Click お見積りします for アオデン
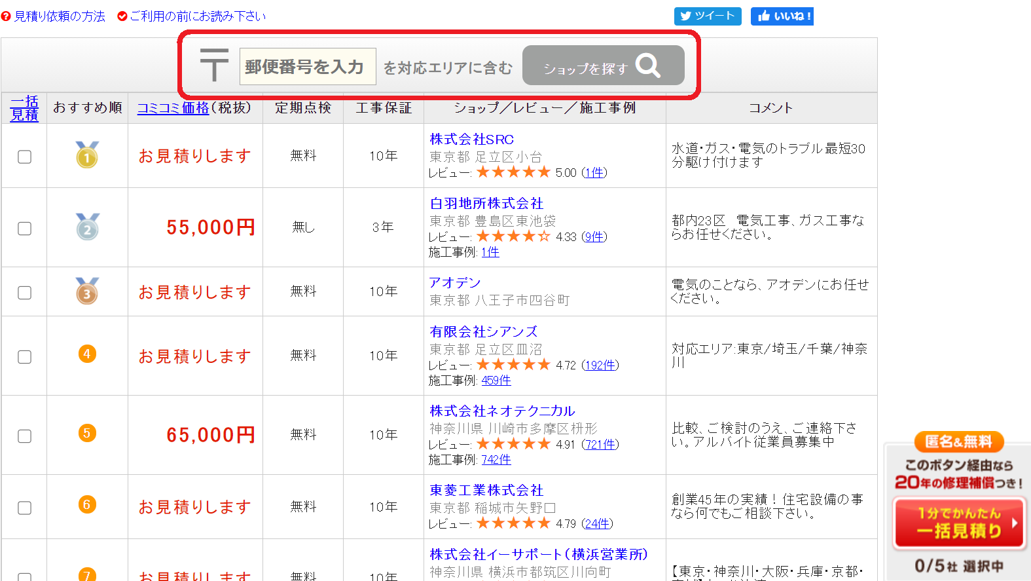Image resolution: width=1031 pixels, height=581 pixels. tap(195, 292)
